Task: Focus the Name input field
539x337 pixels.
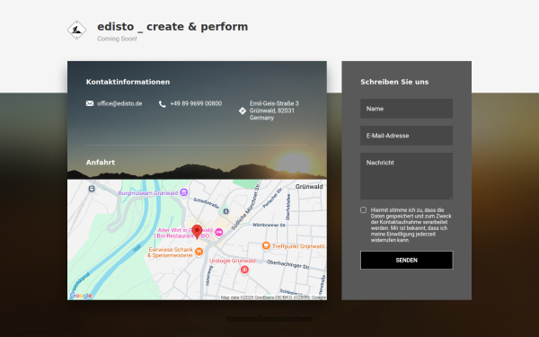Action: pyautogui.click(x=407, y=109)
